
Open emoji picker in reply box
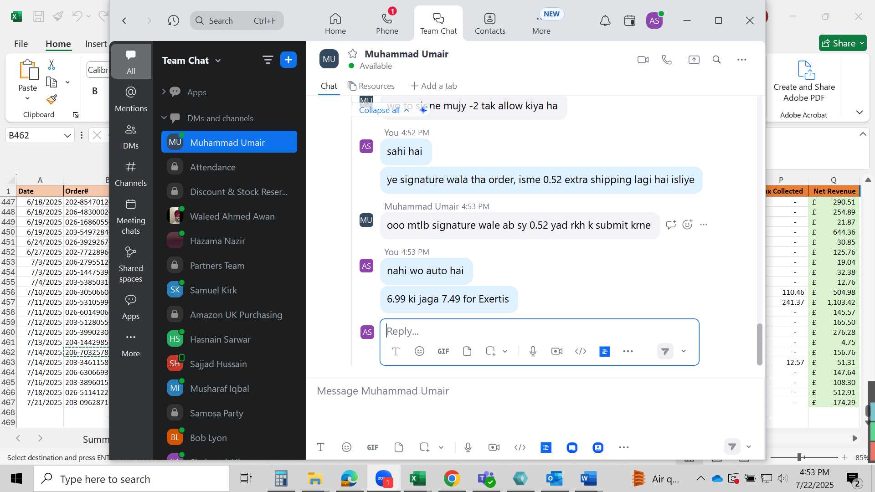point(419,351)
